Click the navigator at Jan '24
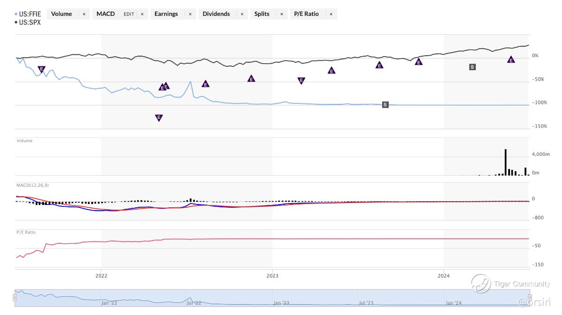 pyautogui.click(x=453, y=303)
